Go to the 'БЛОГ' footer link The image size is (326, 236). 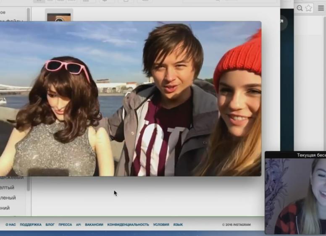(x=50, y=225)
